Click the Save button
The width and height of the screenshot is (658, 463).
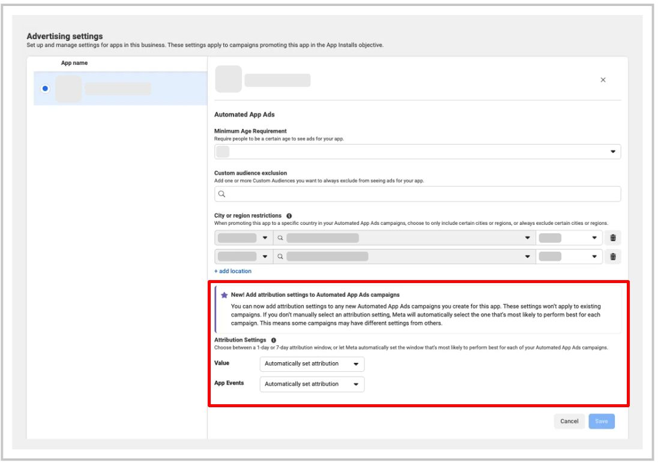click(602, 421)
